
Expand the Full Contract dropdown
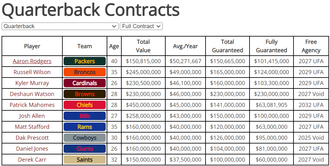pos(141,26)
